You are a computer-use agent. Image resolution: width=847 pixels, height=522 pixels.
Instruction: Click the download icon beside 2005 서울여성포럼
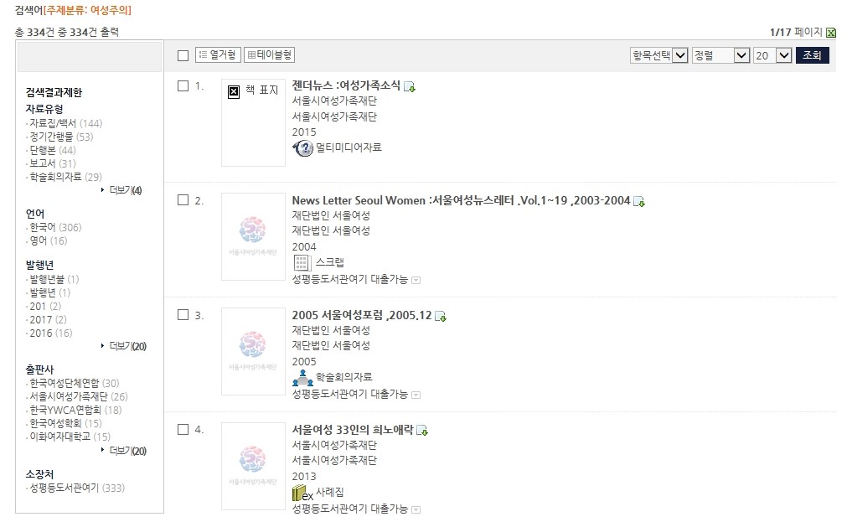pos(441,316)
